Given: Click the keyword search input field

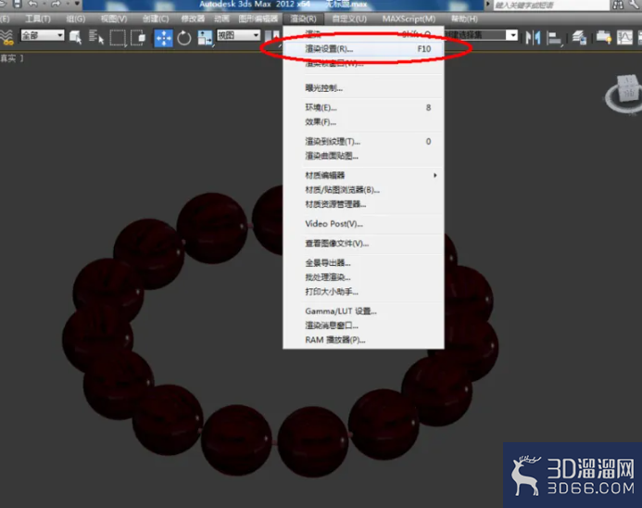Looking at the screenshot, I should point(550,5).
